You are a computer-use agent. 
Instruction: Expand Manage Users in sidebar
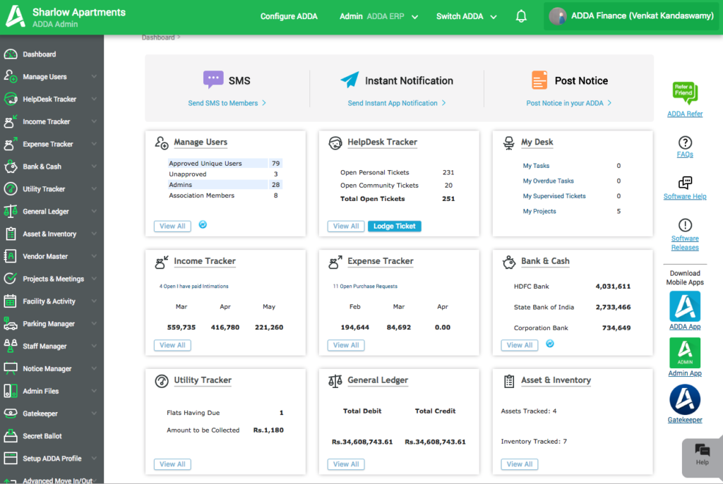point(94,76)
